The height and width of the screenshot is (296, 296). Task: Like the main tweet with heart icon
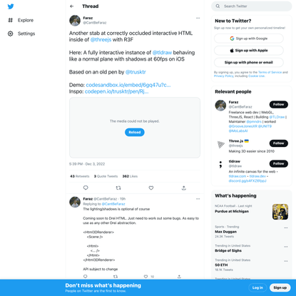click(151, 188)
